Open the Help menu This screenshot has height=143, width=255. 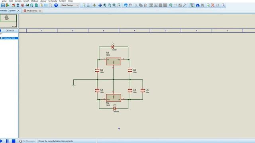pyautogui.click(x=70, y=1)
